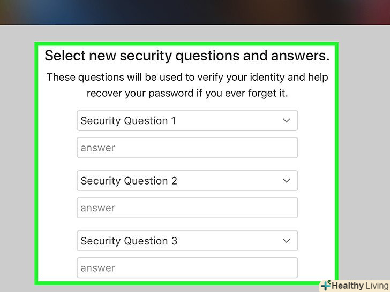
Task: Click the "verify your identity" description line
Action: (x=187, y=77)
